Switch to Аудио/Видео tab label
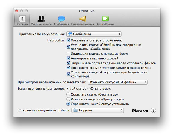Image resolution: width=174 pixels, height=136 pixels. pyautogui.click(x=105, y=24)
